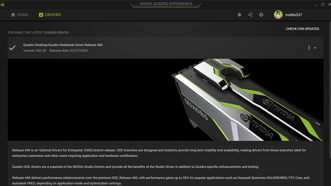331x186 pixels.
Task: Switch to the Drivers tab
Action: (49, 15)
